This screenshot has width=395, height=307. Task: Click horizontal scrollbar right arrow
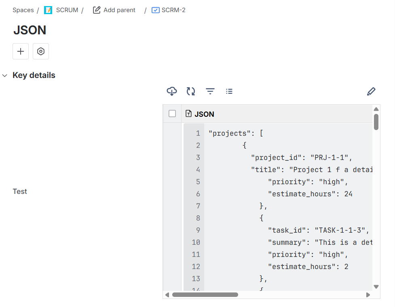(368, 294)
